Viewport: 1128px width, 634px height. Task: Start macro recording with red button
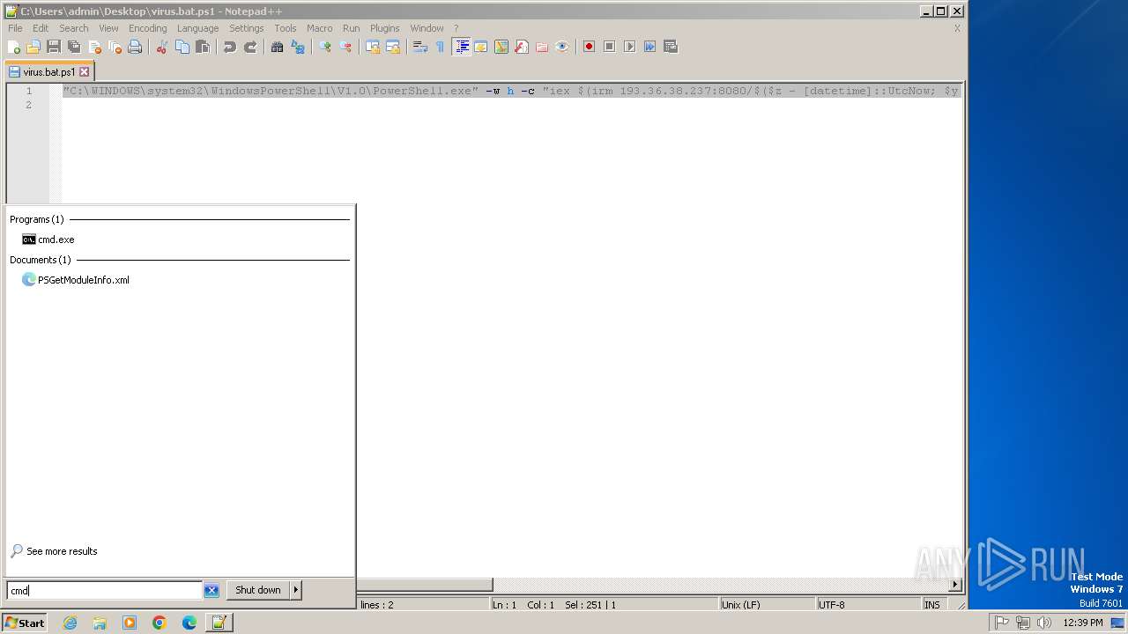point(590,47)
